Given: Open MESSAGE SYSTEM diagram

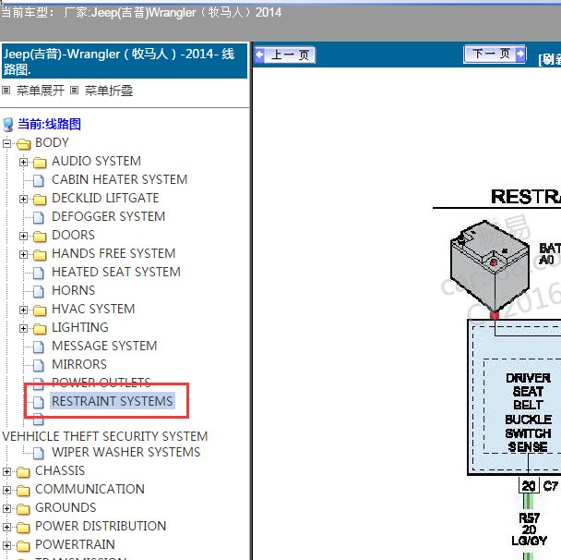Looking at the screenshot, I should click(104, 347).
